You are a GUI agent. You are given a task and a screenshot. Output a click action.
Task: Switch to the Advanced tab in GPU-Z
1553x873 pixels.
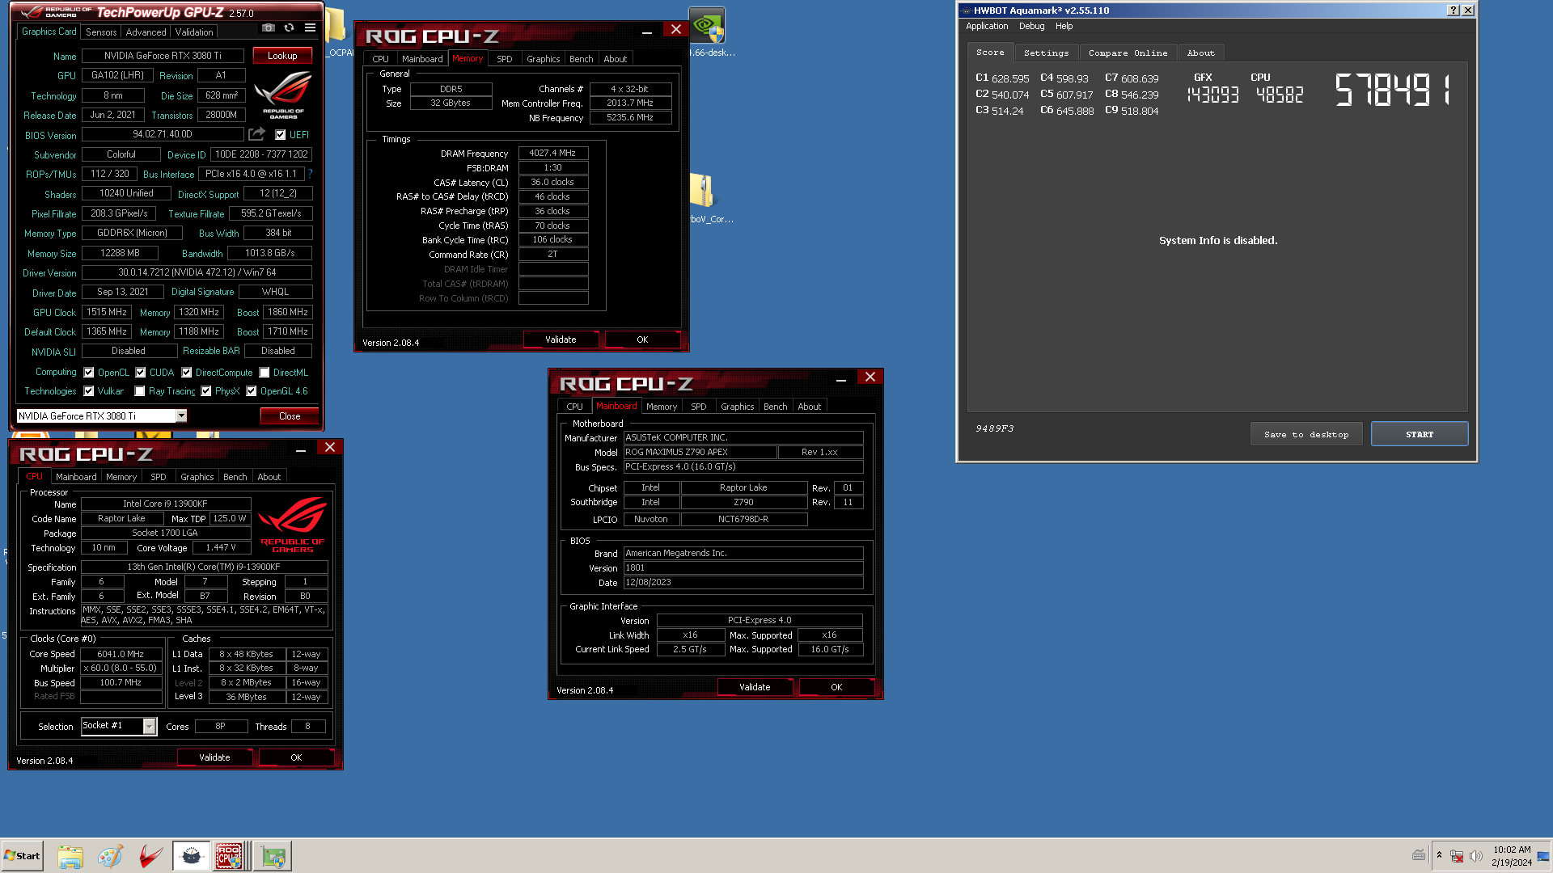[146, 32]
